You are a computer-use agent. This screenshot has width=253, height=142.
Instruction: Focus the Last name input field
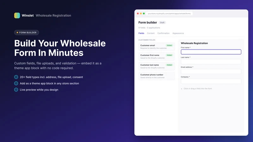click(x=211, y=62)
